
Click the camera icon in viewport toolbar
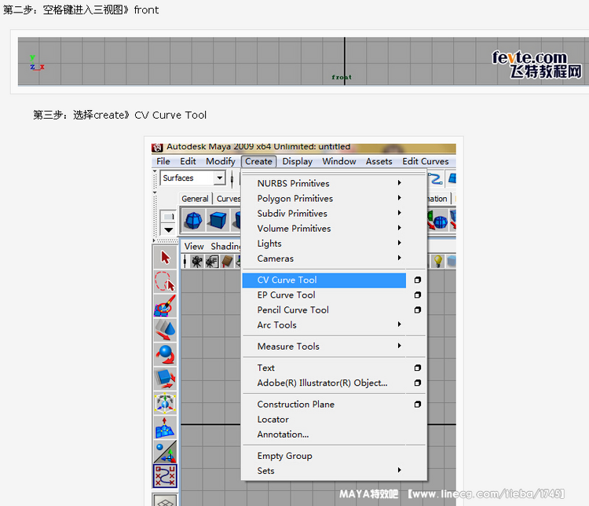pyautogui.click(x=197, y=262)
